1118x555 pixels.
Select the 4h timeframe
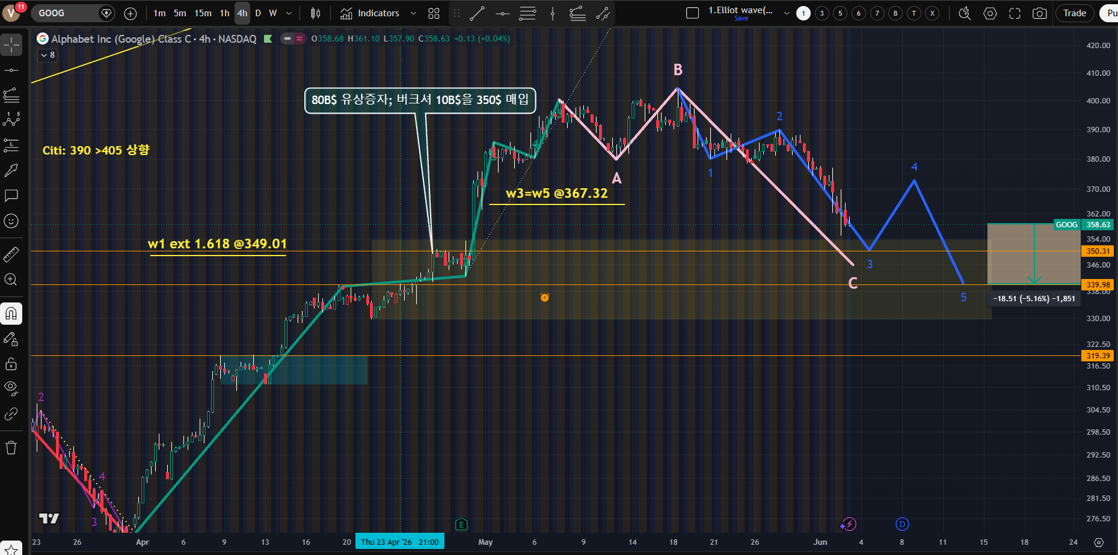point(242,13)
